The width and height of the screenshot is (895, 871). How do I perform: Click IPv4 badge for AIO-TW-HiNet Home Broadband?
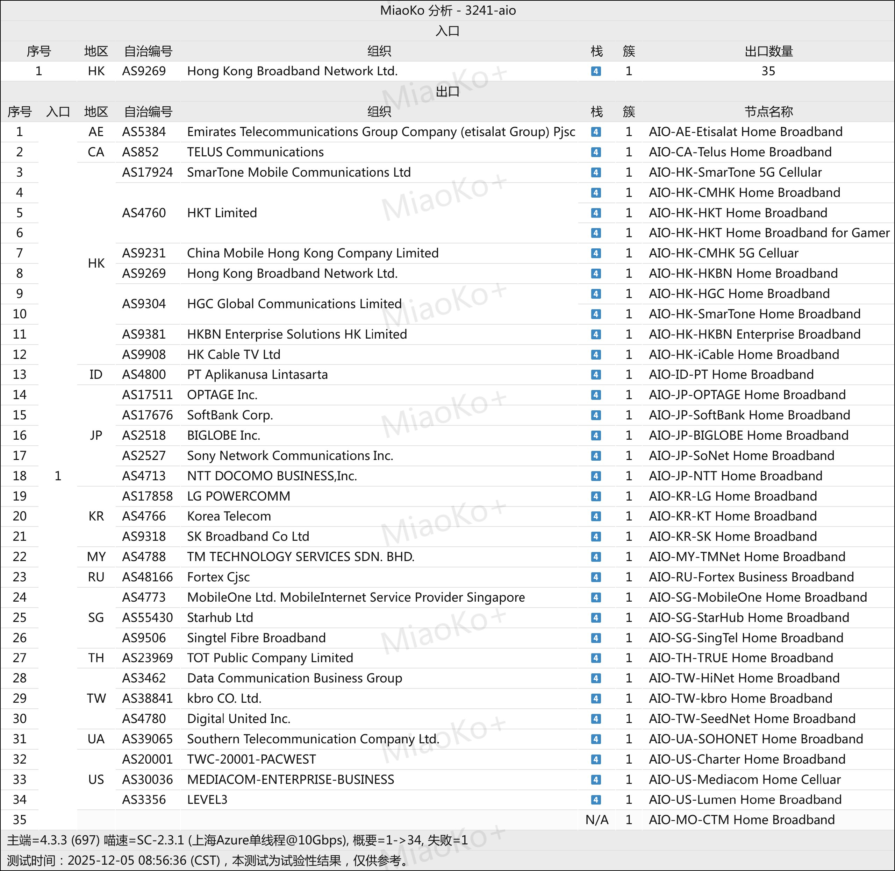click(596, 678)
